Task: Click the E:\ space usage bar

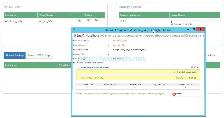Action: pyautogui.click(x=195, y=22)
